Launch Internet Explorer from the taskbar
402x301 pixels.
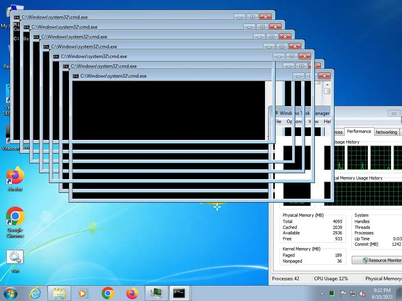(x=35, y=293)
